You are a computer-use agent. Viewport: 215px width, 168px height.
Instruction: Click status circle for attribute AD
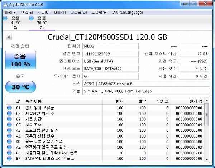click(9, 141)
